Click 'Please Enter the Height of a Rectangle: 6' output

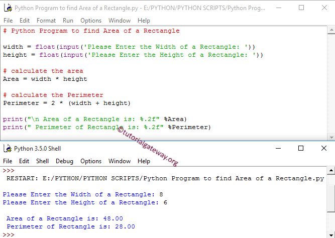85,202
